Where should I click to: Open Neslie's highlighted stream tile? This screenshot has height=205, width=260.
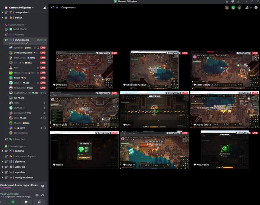[84, 150]
